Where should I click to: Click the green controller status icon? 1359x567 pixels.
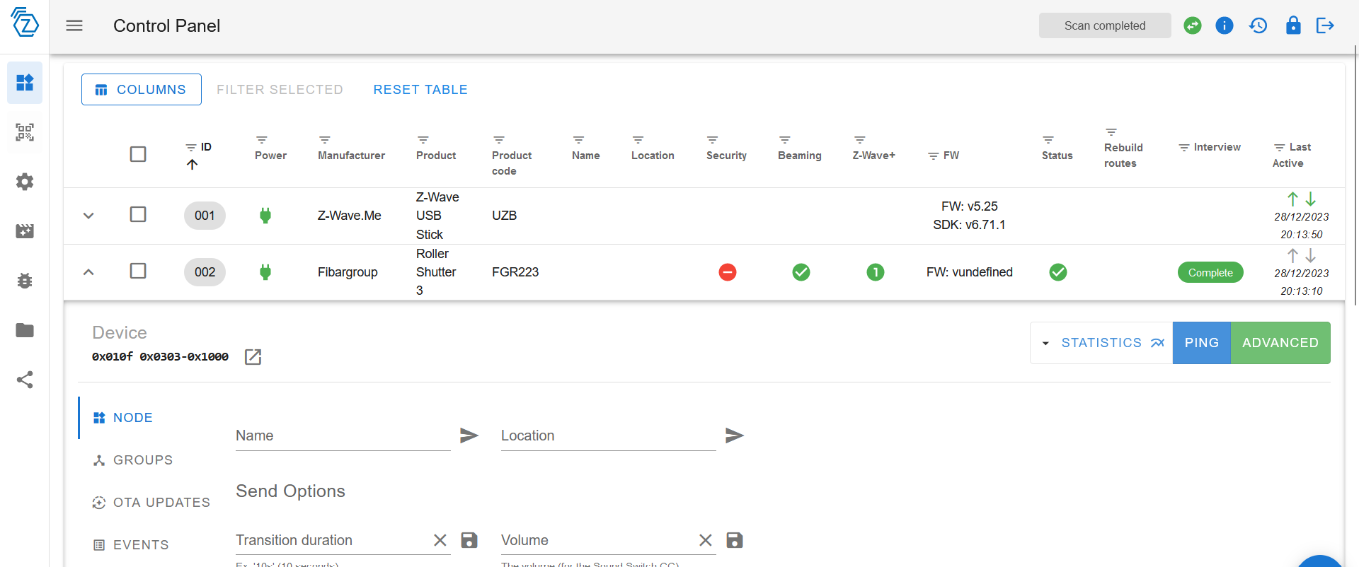(x=1193, y=25)
